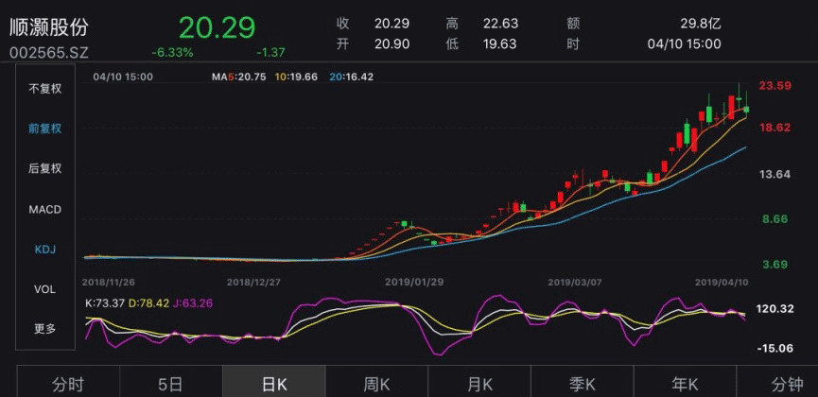This screenshot has width=818, height=397.
Task: Select the 不复权 price adjustment option
Action: pyautogui.click(x=44, y=88)
